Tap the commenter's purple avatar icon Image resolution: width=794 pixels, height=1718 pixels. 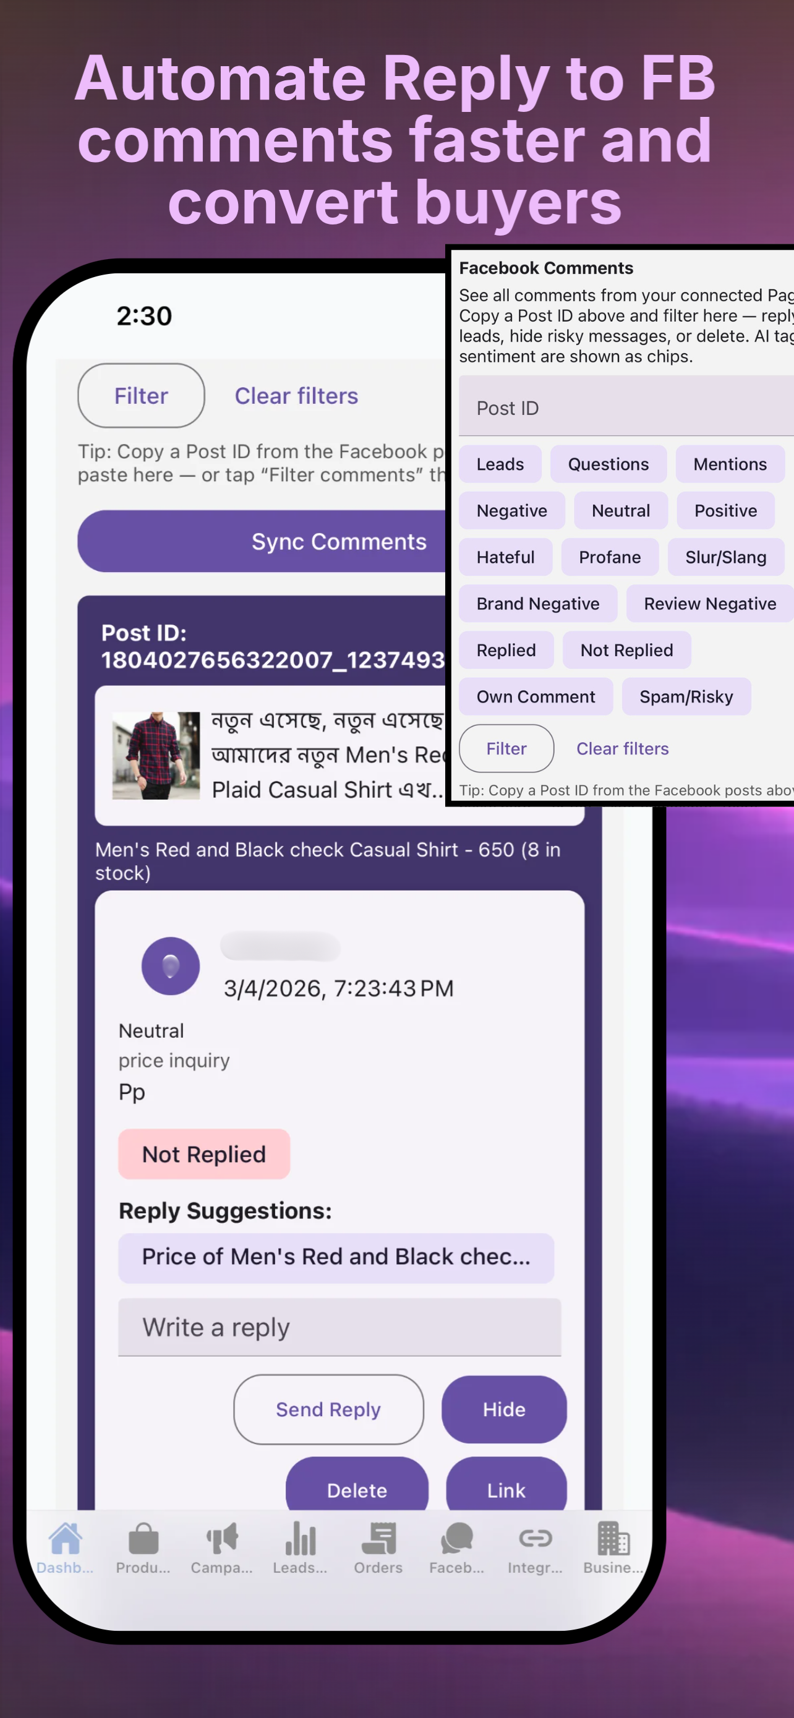point(171,966)
